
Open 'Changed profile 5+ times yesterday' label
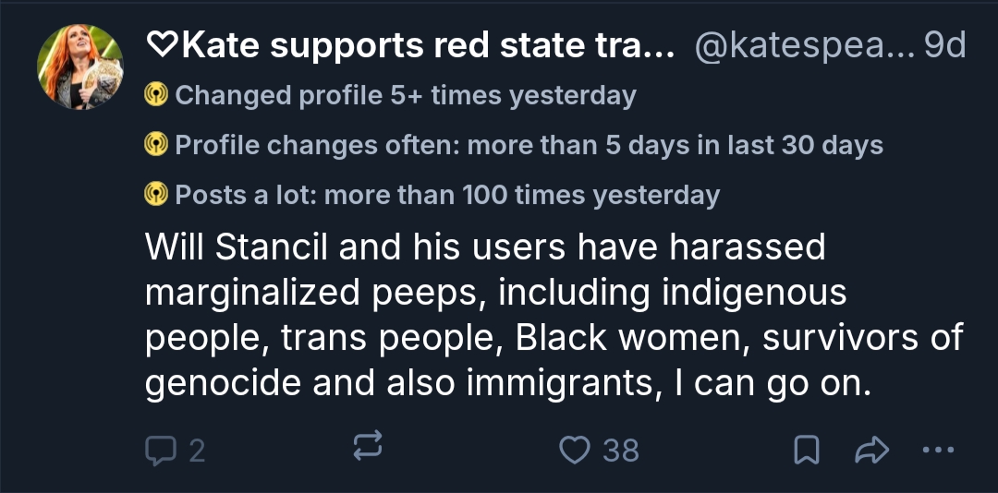[x=405, y=95]
